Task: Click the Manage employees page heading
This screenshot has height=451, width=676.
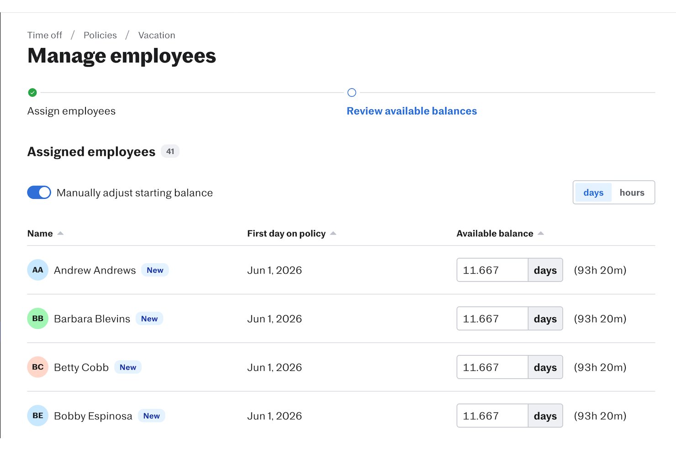Action: (121, 56)
